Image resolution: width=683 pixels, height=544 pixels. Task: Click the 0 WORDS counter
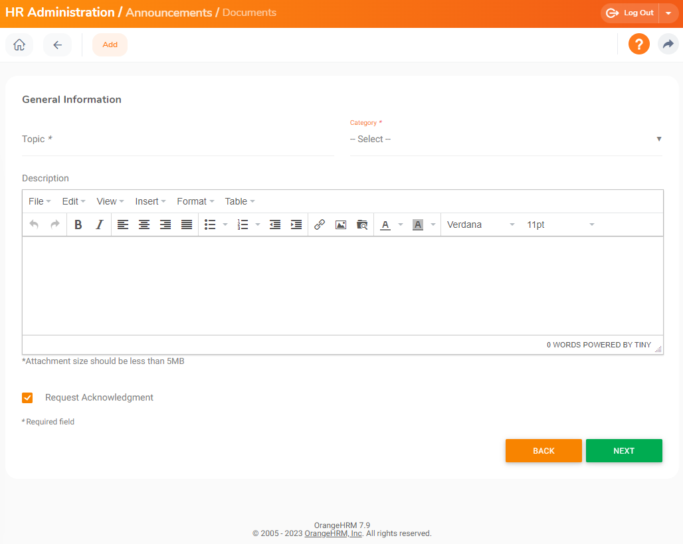click(x=563, y=345)
